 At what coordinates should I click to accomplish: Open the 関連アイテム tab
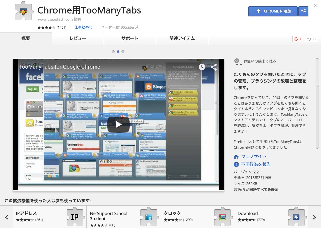coord(182,38)
